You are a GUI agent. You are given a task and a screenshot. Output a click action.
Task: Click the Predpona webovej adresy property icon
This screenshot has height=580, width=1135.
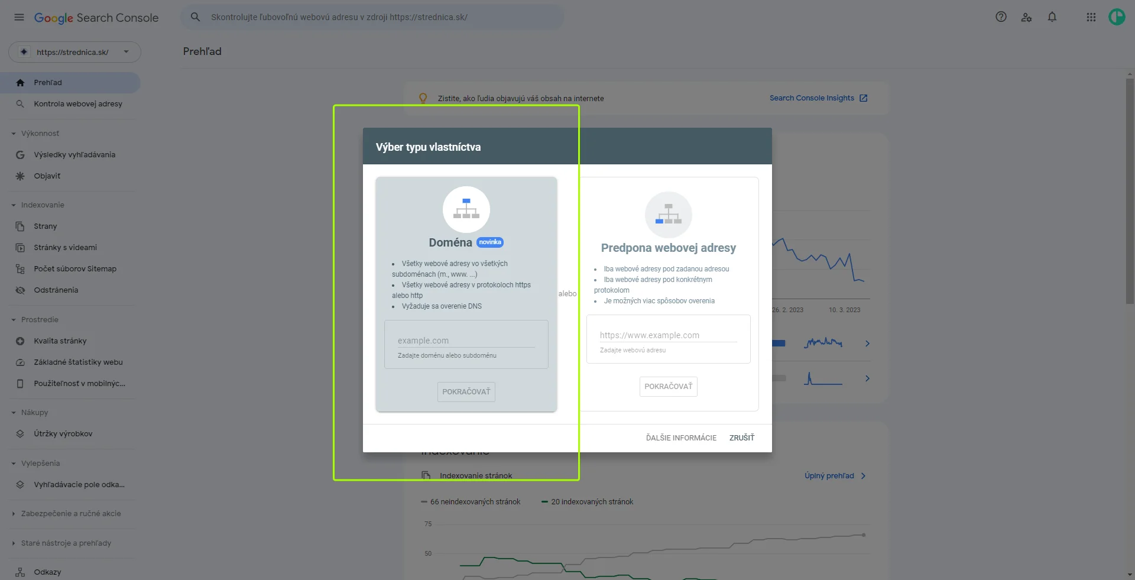pos(669,215)
